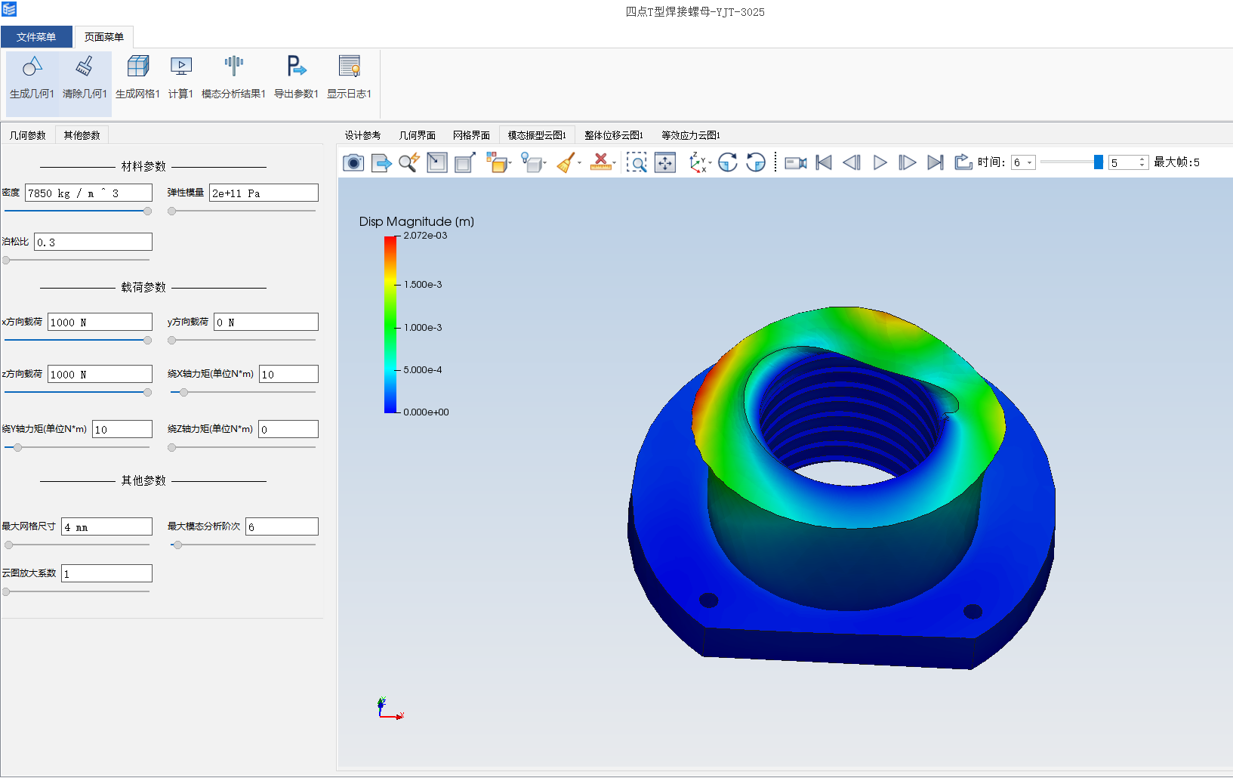This screenshot has width=1233, height=778.
Task: Show the log via 显示日志1
Action: click(x=350, y=66)
